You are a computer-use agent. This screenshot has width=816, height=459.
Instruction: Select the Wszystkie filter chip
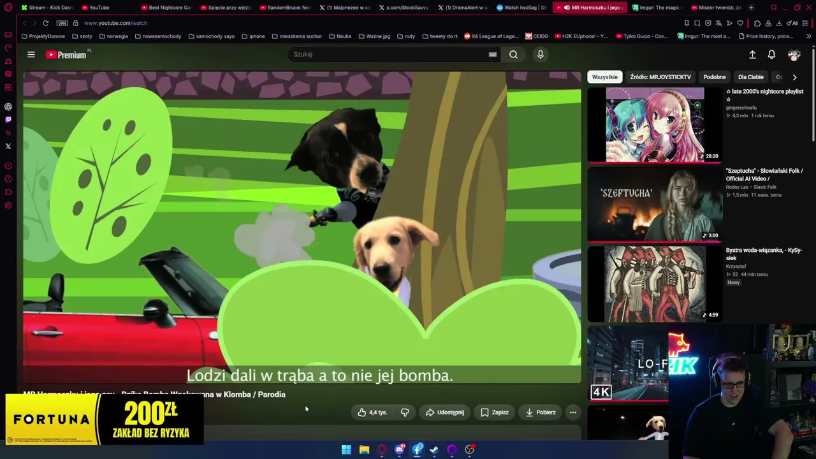[x=604, y=77]
